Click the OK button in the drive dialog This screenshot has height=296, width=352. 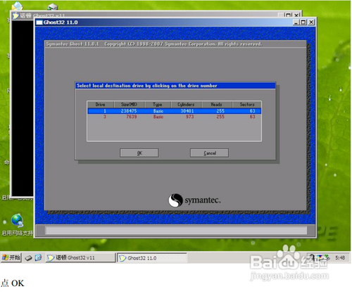[139, 153]
